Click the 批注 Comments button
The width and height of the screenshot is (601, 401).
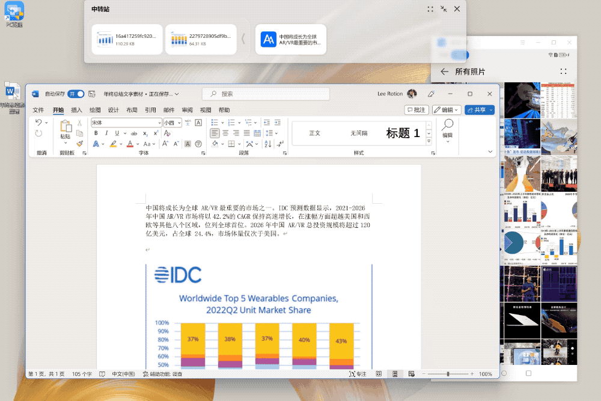(x=416, y=110)
